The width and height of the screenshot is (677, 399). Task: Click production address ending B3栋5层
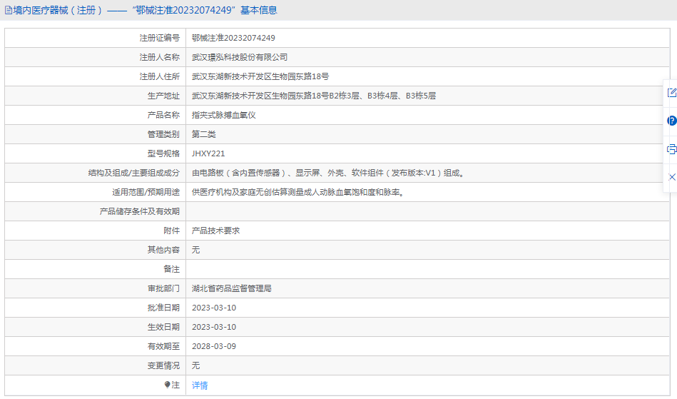314,96
